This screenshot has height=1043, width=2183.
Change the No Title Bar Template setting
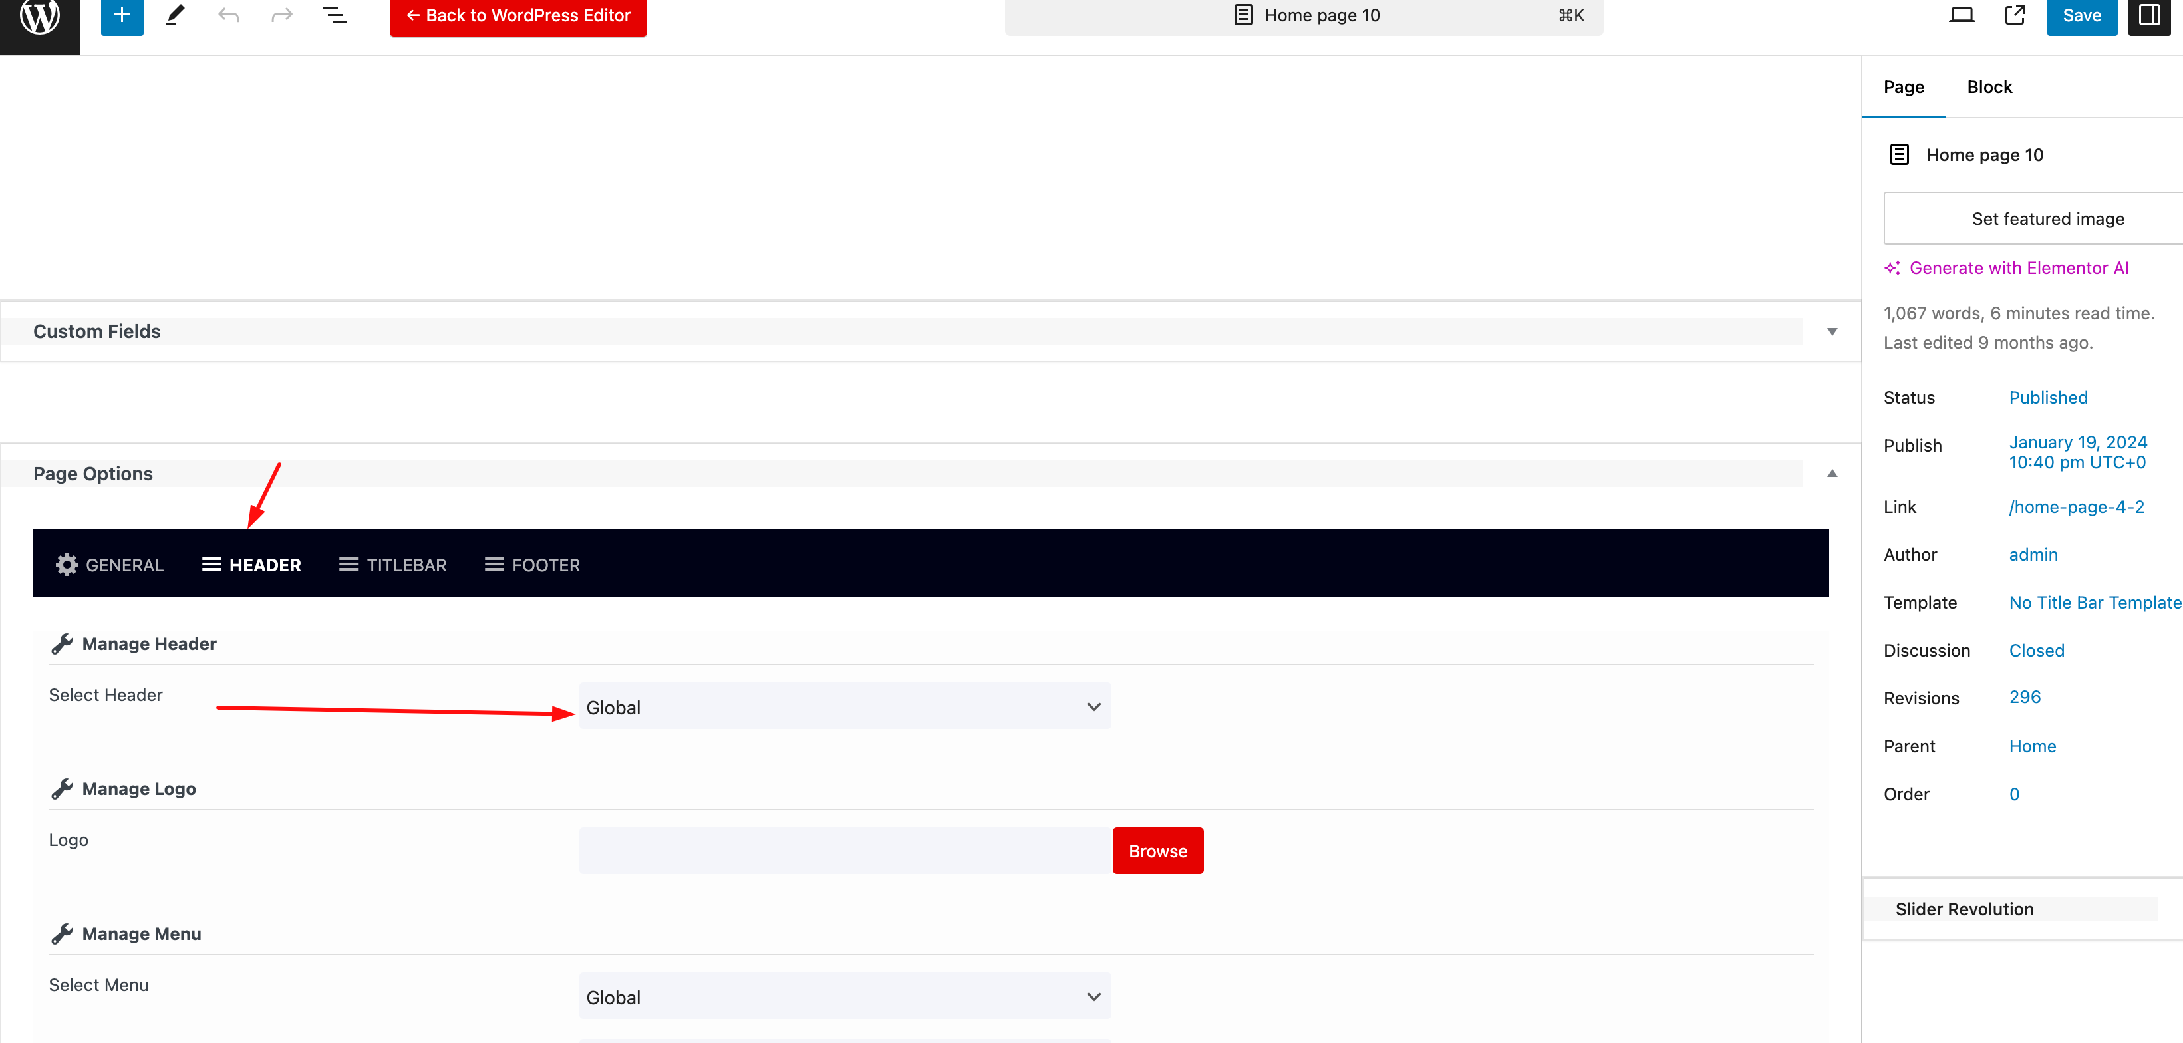2095,603
